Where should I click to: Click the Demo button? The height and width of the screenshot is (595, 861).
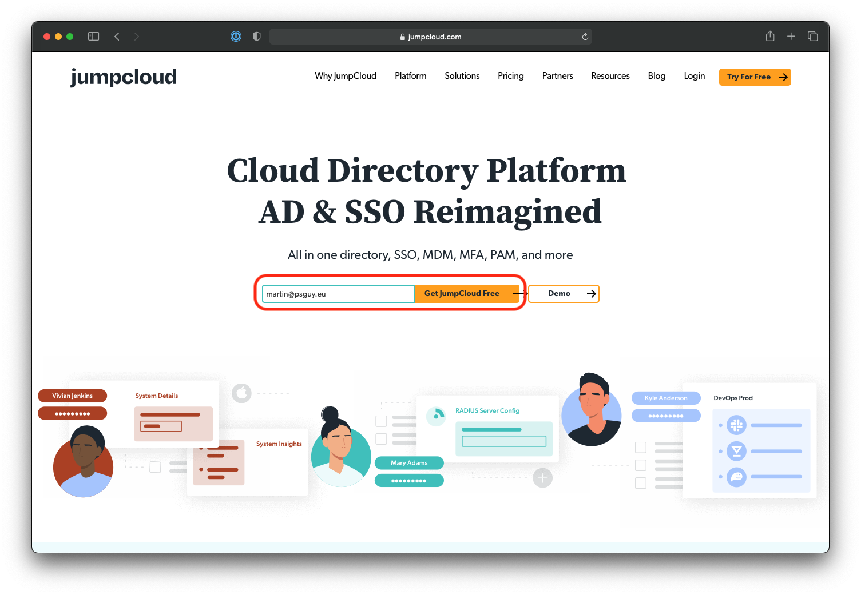[564, 294]
